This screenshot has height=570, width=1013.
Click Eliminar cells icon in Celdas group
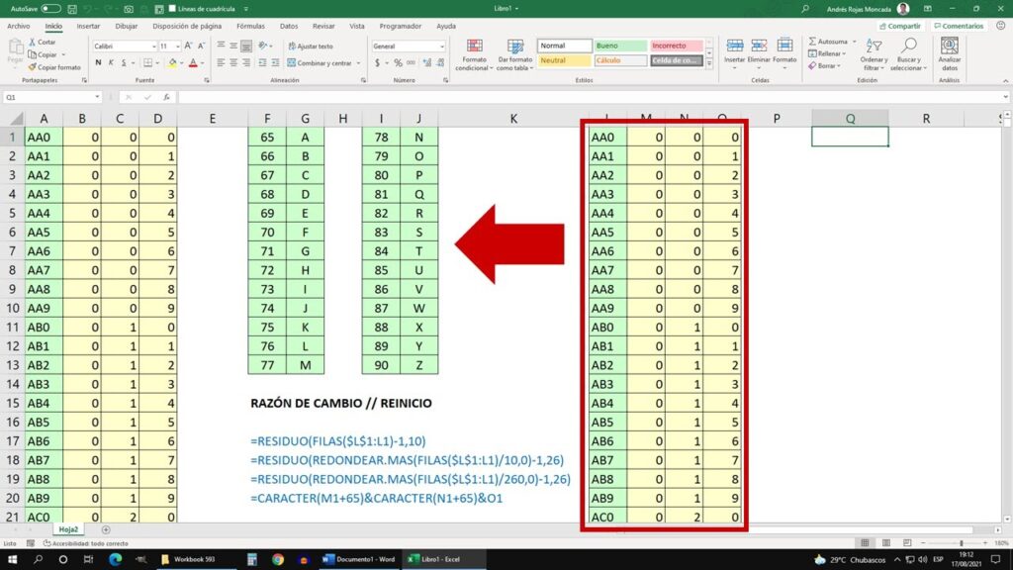pyautogui.click(x=759, y=46)
